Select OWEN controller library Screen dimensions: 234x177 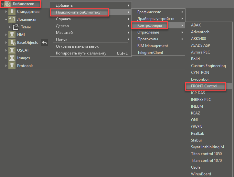click(x=209, y=127)
